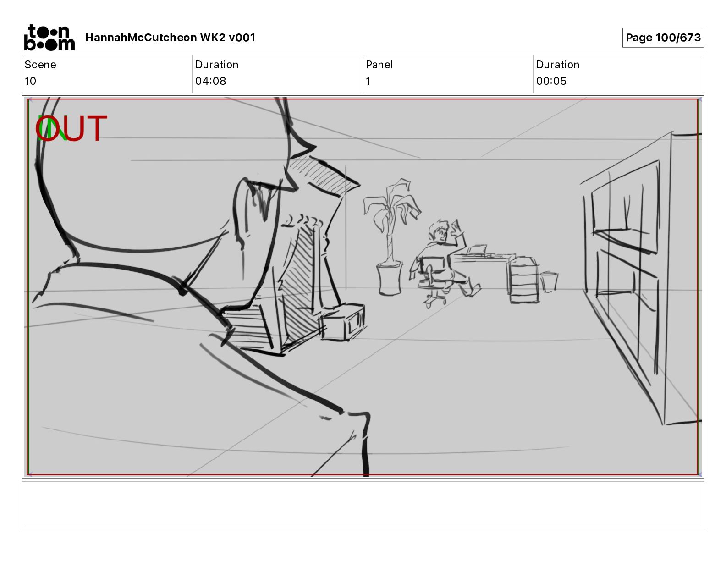Click the empty notes box below the panel
The height and width of the screenshot is (561, 726).
click(363, 504)
